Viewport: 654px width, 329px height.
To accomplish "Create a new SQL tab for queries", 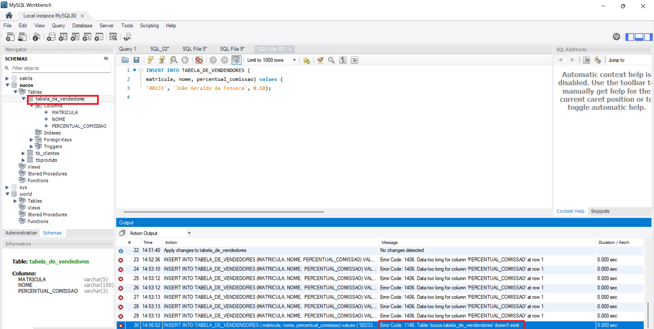I will (x=10, y=37).
